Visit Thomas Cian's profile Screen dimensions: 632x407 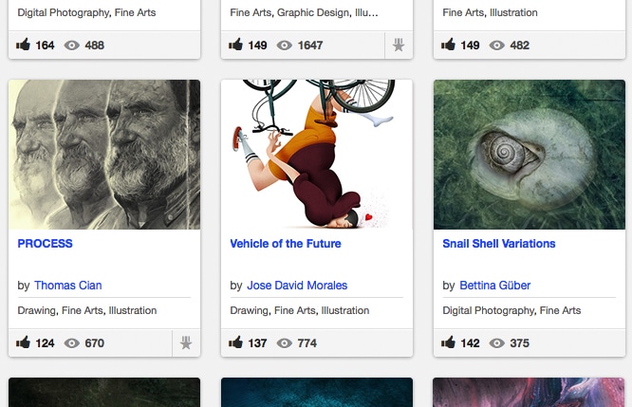click(x=68, y=286)
